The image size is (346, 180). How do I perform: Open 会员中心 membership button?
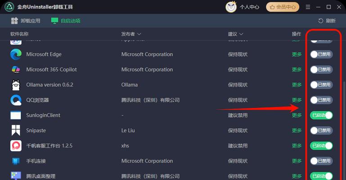(x=283, y=7)
